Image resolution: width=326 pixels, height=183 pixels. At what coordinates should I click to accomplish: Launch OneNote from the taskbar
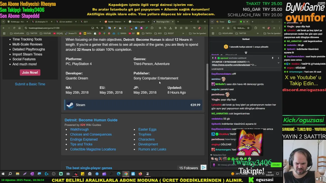(32, 174)
